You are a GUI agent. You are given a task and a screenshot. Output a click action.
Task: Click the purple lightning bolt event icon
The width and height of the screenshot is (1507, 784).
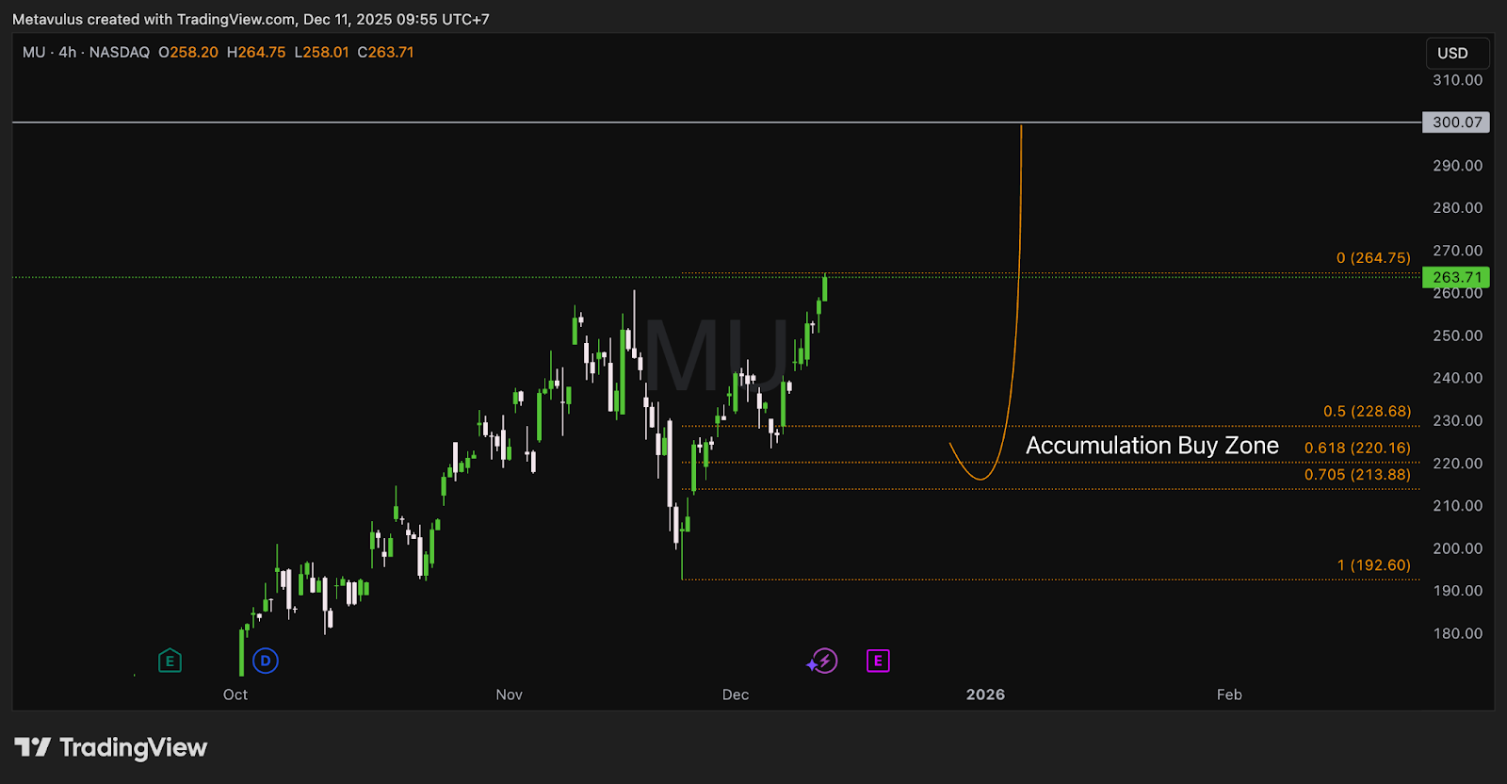823,661
